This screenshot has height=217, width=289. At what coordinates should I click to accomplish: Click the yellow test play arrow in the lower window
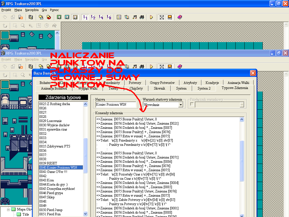coord(151,66)
